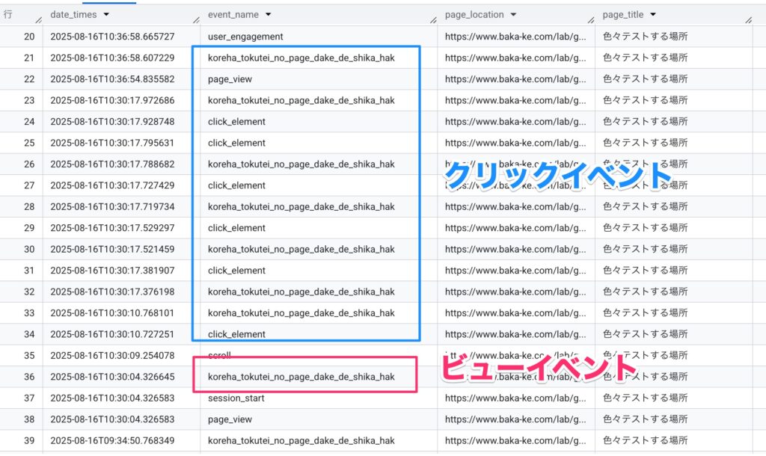Click the koreha_tokutei event cell in row 36

pyautogui.click(x=301, y=377)
